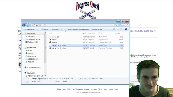Click navigation pane scrollbar up arrow
The image size is (173, 97).
coord(45,32)
